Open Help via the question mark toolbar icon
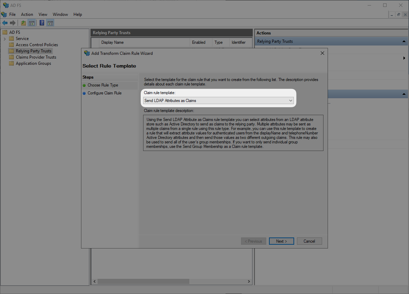The width and height of the screenshot is (409, 294). point(41,23)
